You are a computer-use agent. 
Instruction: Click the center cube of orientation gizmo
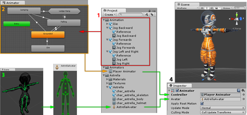pos(237,19)
